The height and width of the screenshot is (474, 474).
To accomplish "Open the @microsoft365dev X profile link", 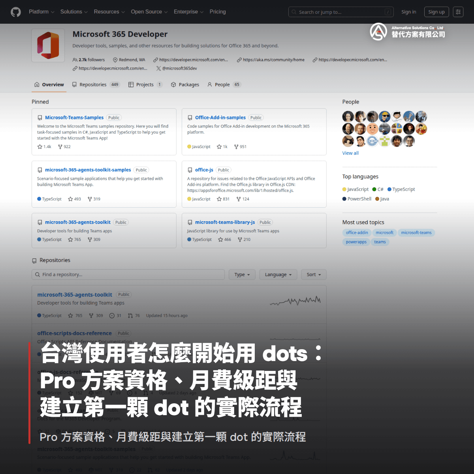I will [177, 68].
